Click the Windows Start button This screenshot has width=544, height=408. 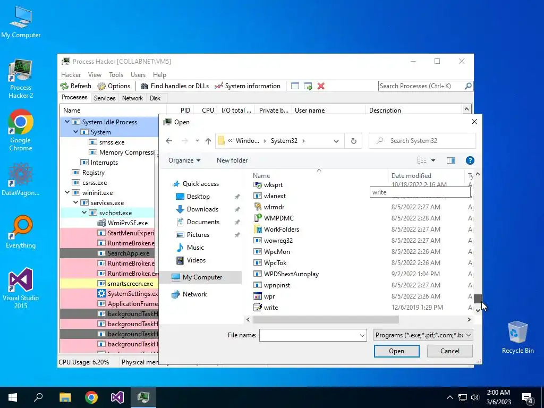[13, 397]
